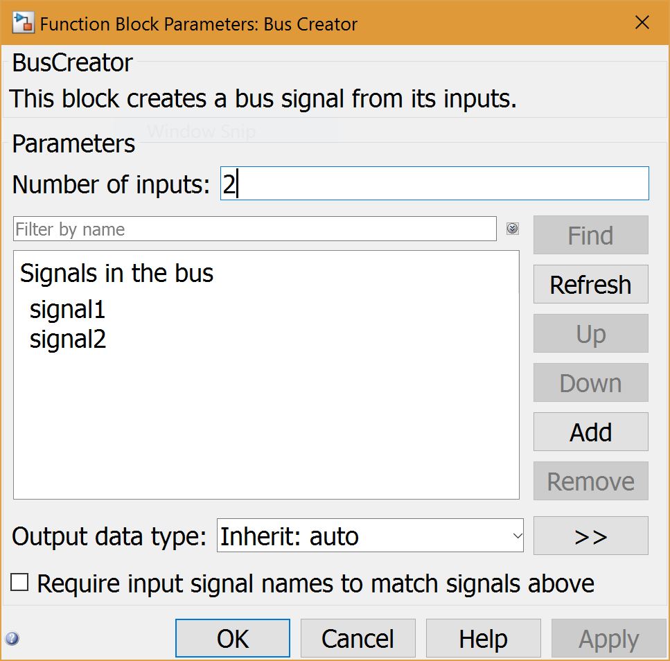Remove a signal from the bus
The width and height of the screenshot is (670, 661).
(x=590, y=481)
